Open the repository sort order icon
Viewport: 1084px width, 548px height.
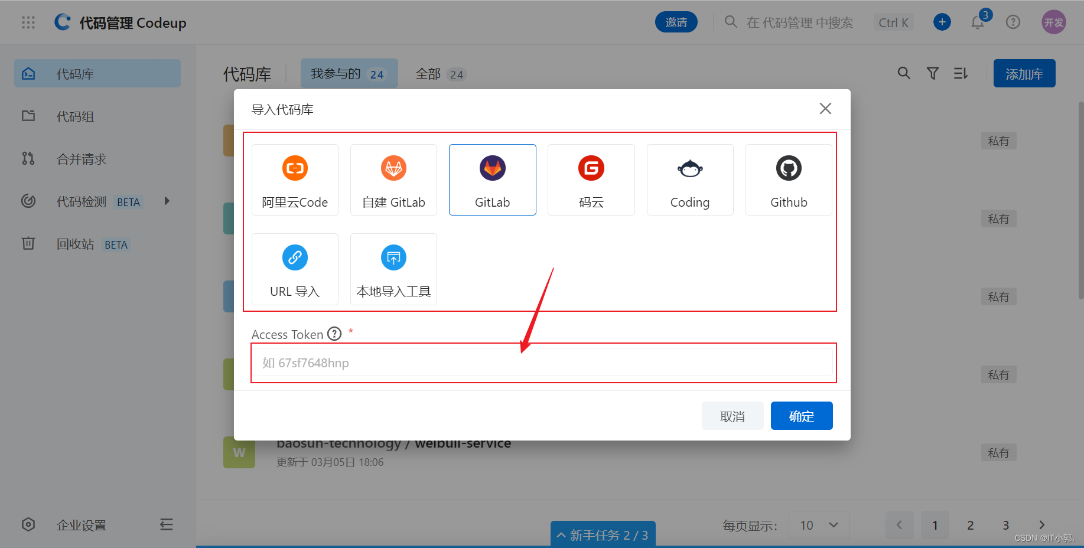coord(961,73)
